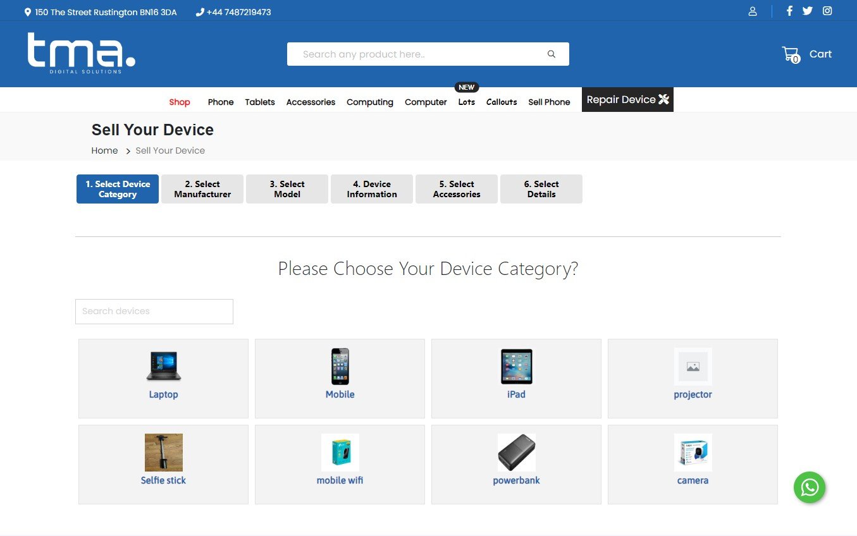This screenshot has height=536, width=857.
Task: Select the Laptop category image
Action: coord(163,367)
